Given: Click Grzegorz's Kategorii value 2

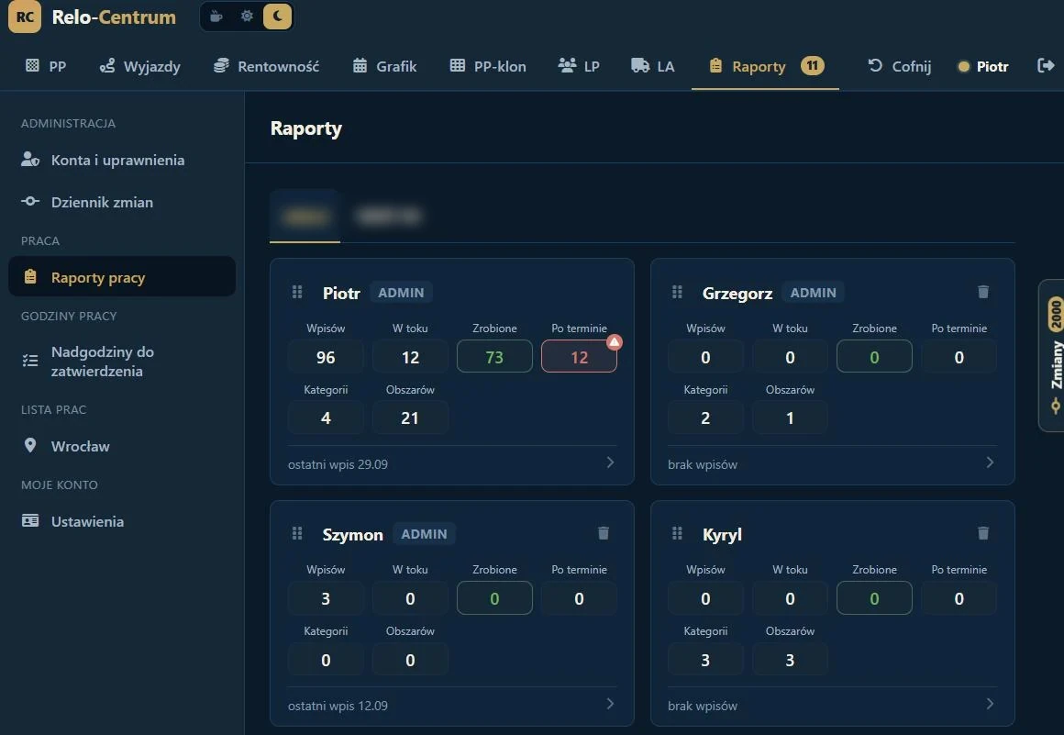Looking at the screenshot, I should point(705,418).
